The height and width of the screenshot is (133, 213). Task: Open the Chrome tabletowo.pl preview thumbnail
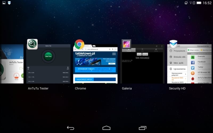coord(95,64)
